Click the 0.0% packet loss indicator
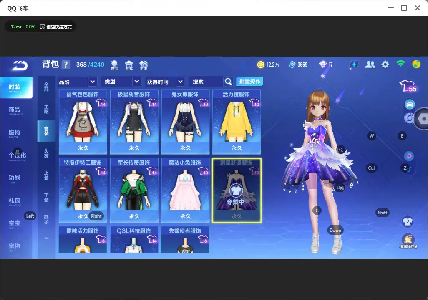Image resolution: width=428 pixels, height=300 pixels. 30,27
